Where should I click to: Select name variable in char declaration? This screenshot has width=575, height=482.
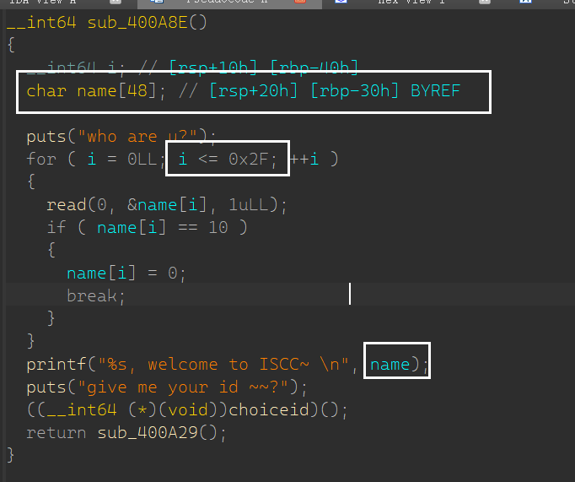[x=96, y=90]
